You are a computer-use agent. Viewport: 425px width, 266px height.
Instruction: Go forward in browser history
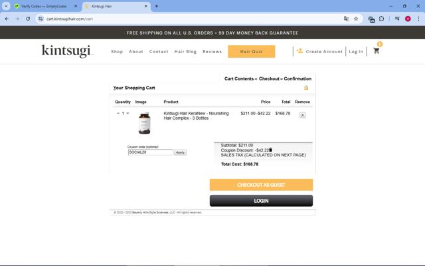[17, 19]
